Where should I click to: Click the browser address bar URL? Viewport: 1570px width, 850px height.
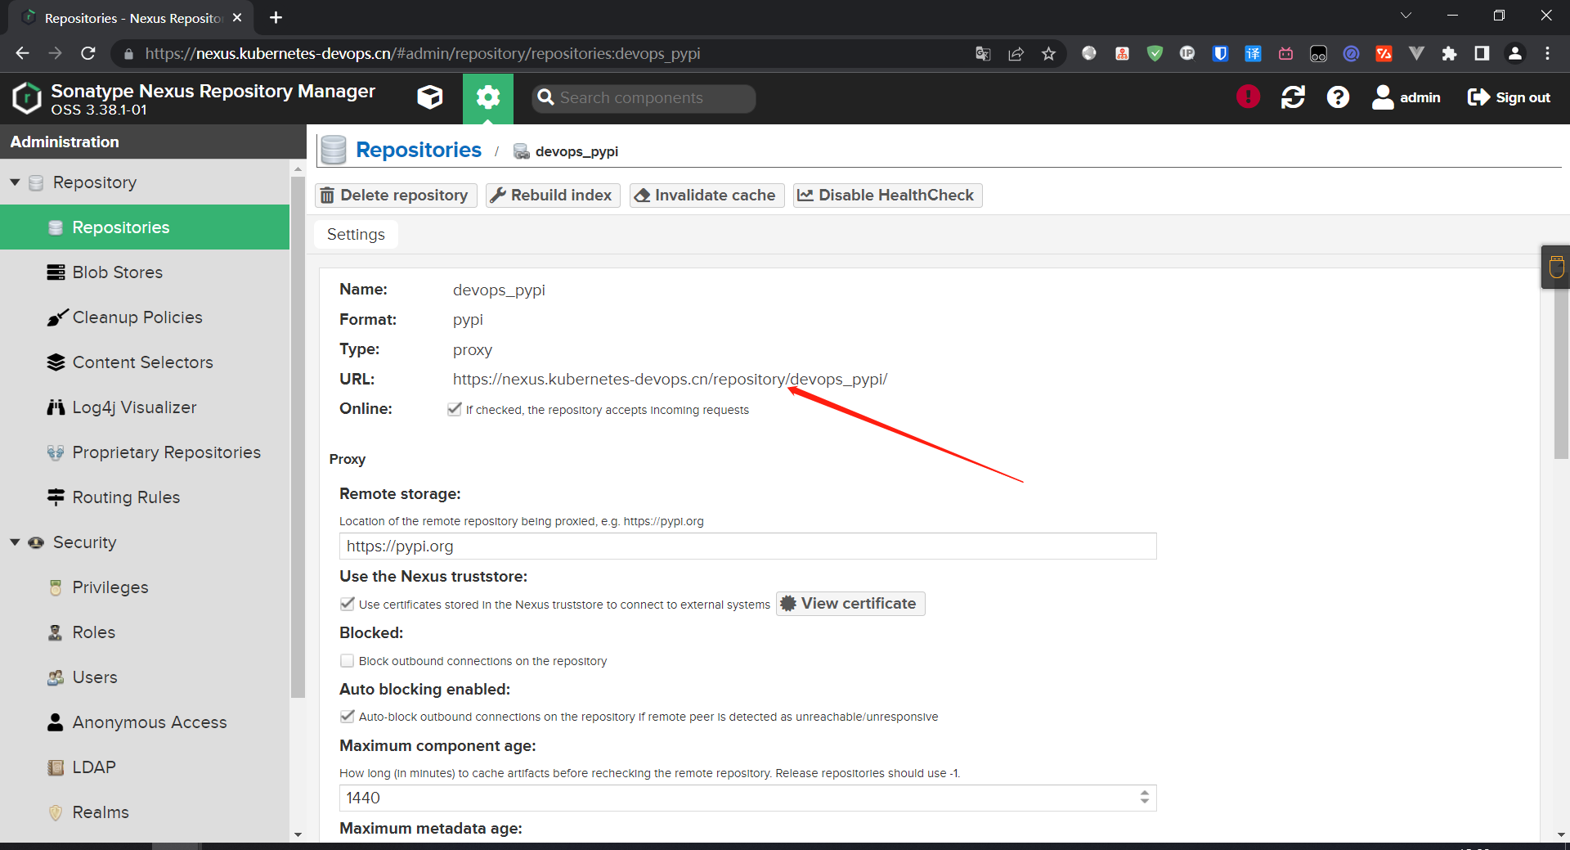423,54
